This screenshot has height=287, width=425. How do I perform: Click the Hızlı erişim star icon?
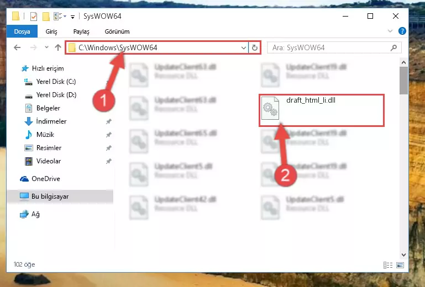pyautogui.click(x=25, y=68)
